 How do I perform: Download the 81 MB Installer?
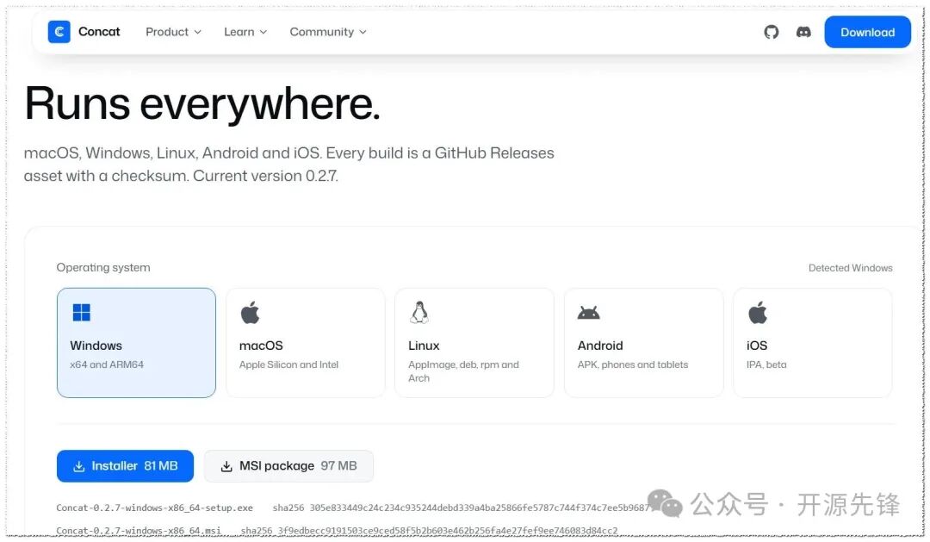pos(125,466)
